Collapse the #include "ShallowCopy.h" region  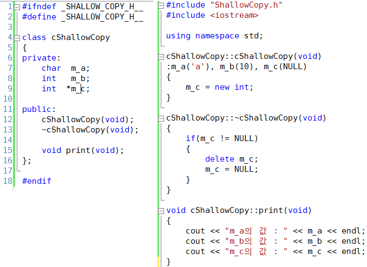coord(161,5)
